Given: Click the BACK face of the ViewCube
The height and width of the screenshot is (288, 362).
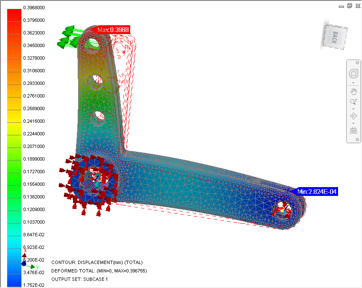Looking at the screenshot, I should coord(335,37).
